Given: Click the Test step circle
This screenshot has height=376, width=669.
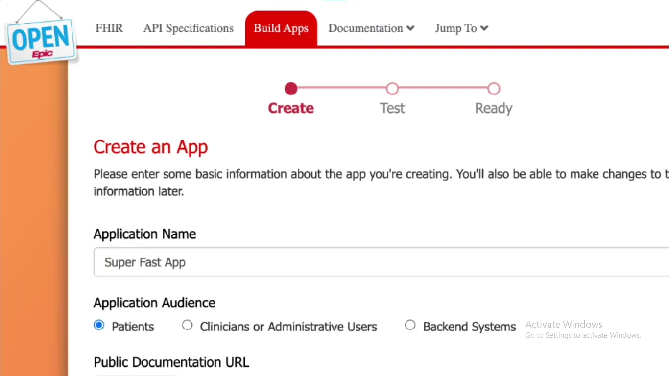Looking at the screenshot, I should pos(392,89).
